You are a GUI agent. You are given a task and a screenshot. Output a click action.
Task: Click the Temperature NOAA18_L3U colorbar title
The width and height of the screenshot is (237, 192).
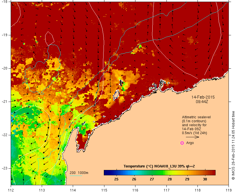[x=159, y=166]
